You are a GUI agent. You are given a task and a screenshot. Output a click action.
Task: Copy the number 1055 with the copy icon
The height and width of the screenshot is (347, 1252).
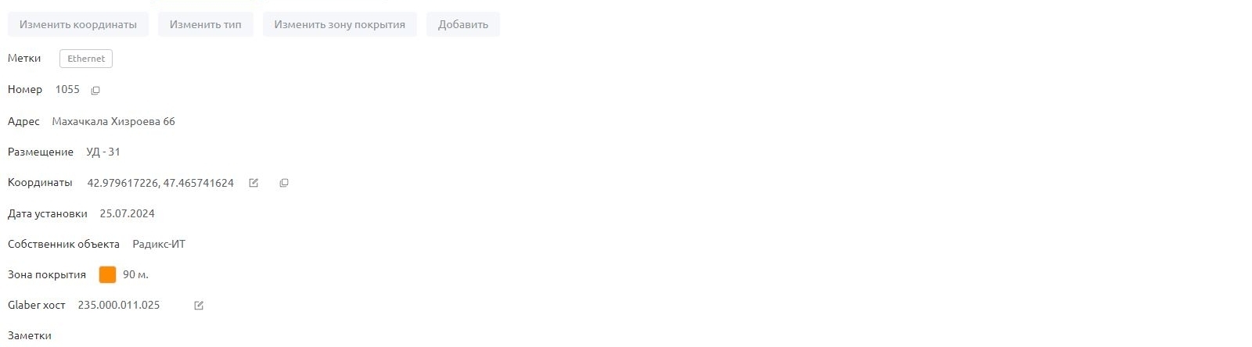(95, 91)
